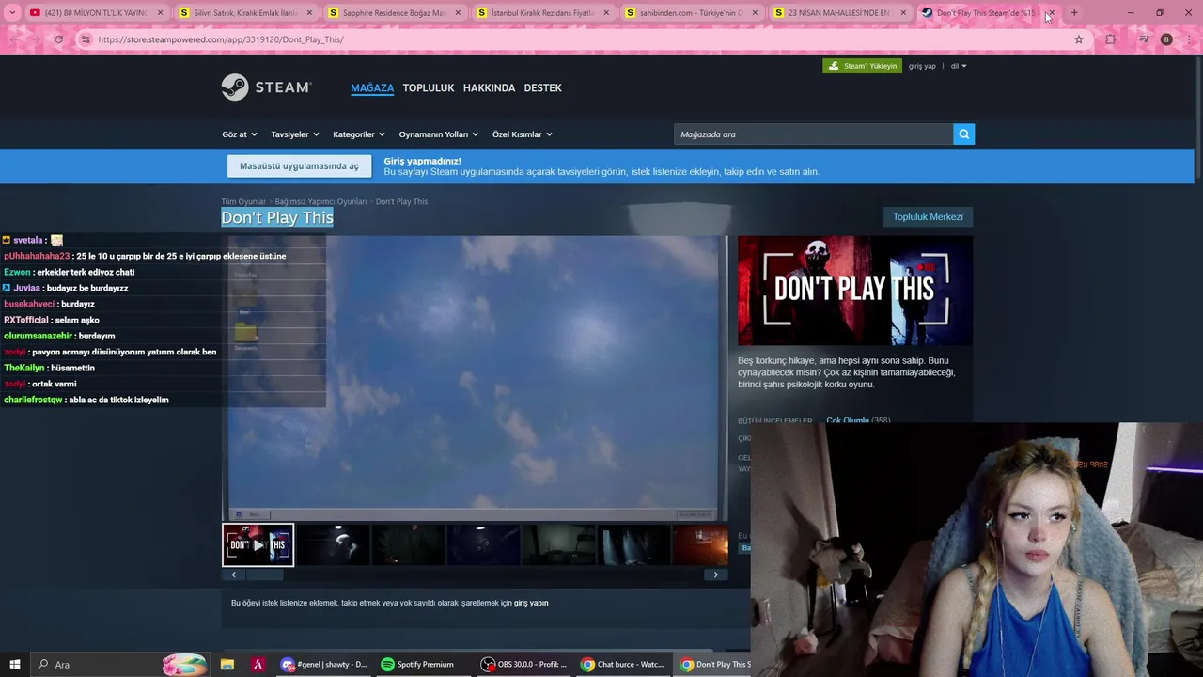
Task: Open the TOPLULUK community menu
Action: (429, 87)
